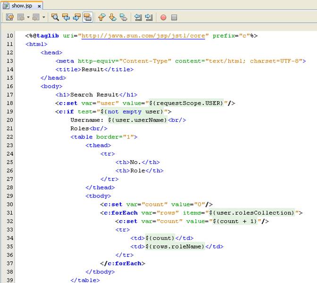Click value="0" on line 30
Screen dimensions: 317x283
(188, 205)
